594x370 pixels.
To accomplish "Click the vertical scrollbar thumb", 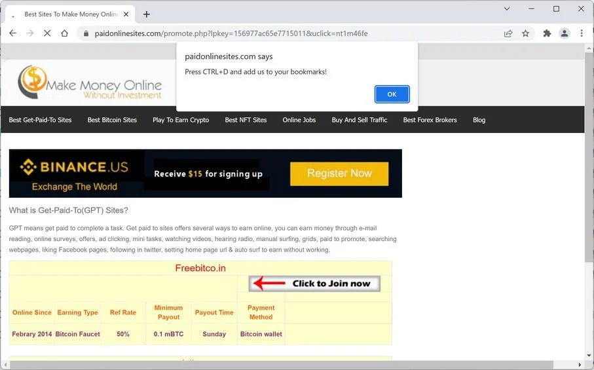I will pos(589,157).
